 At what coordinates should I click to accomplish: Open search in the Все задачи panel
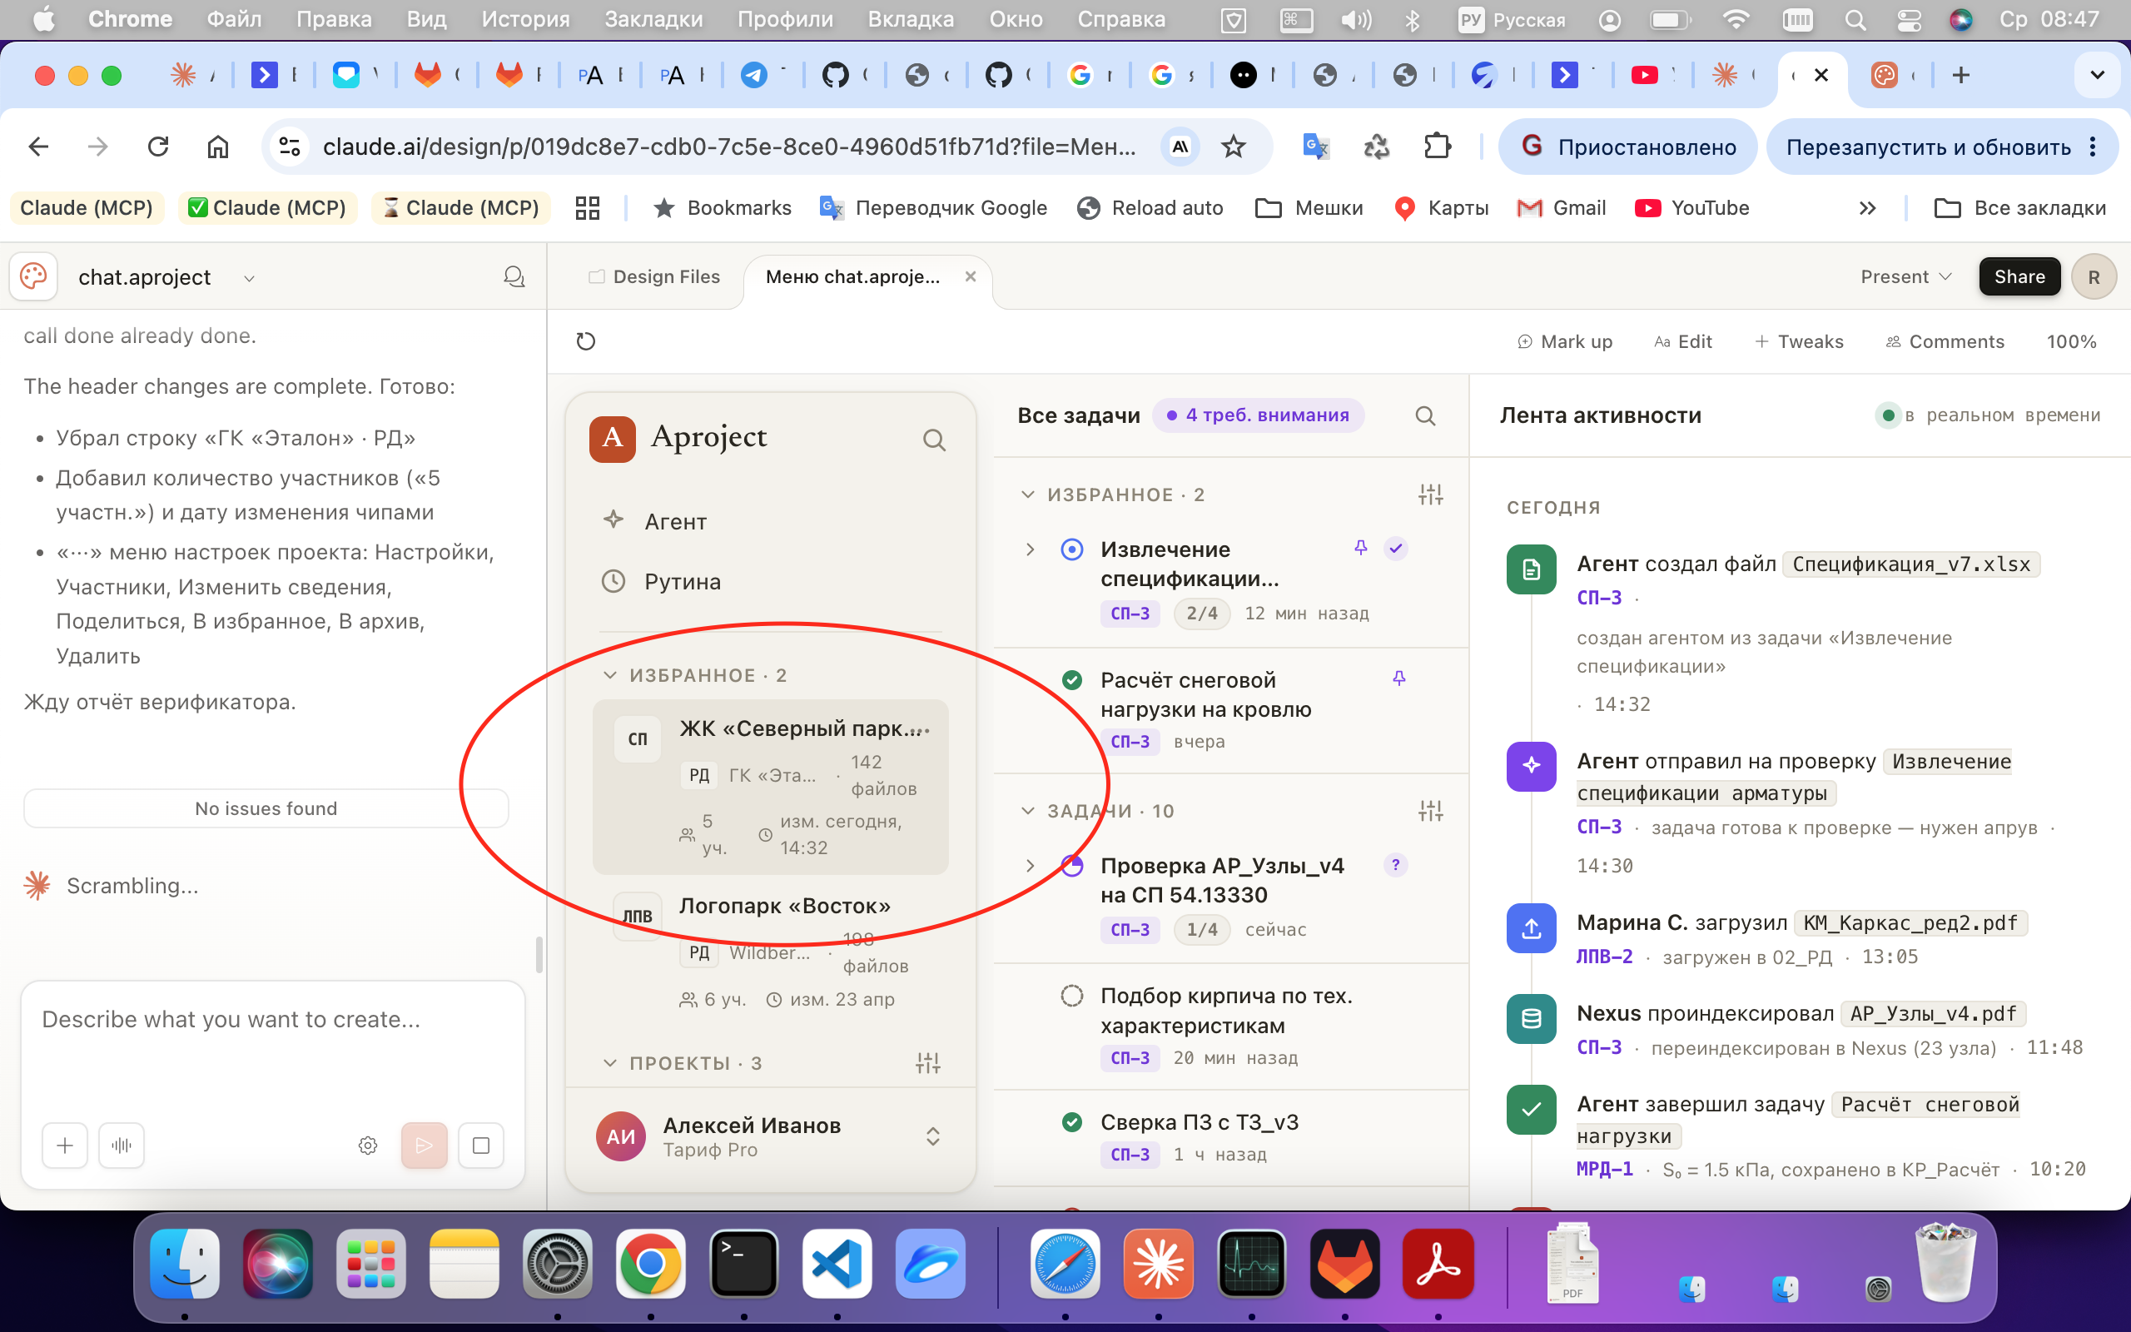(x=1425, y=415)
